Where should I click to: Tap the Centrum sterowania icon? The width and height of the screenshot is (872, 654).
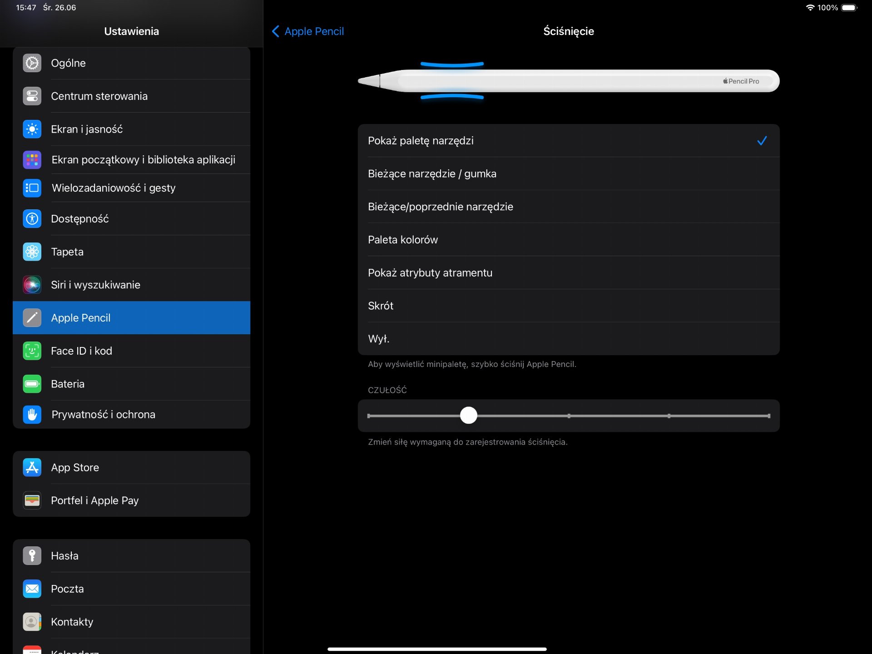32,96
